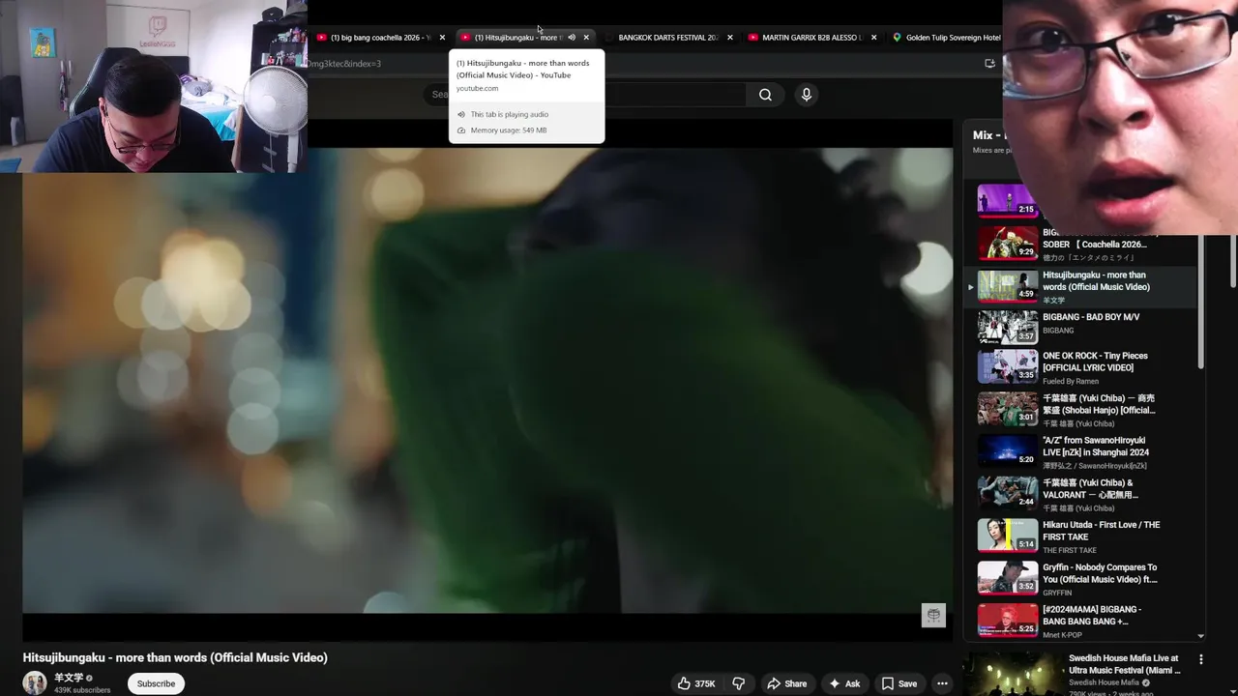This screenshot has width=1238, height=696.
Task: Click the 2:15 duration playlist thumbnail
Action: click(1007, 201)
